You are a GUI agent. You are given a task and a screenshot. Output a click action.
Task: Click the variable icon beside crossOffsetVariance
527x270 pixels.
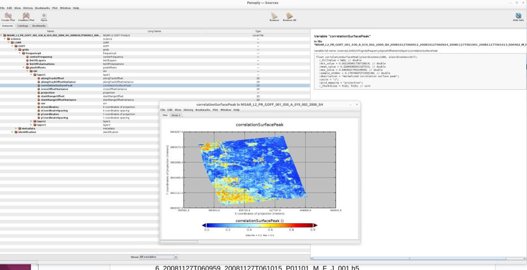39,89
